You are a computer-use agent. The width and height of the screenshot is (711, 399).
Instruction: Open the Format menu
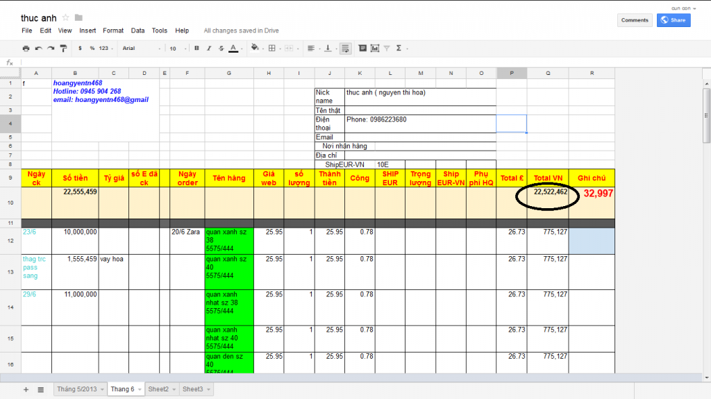click(113, 31)
